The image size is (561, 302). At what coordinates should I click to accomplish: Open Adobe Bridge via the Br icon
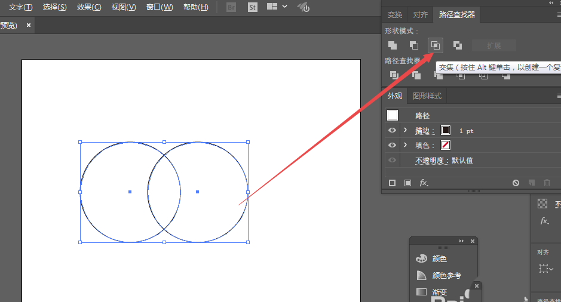pos(231,7)
